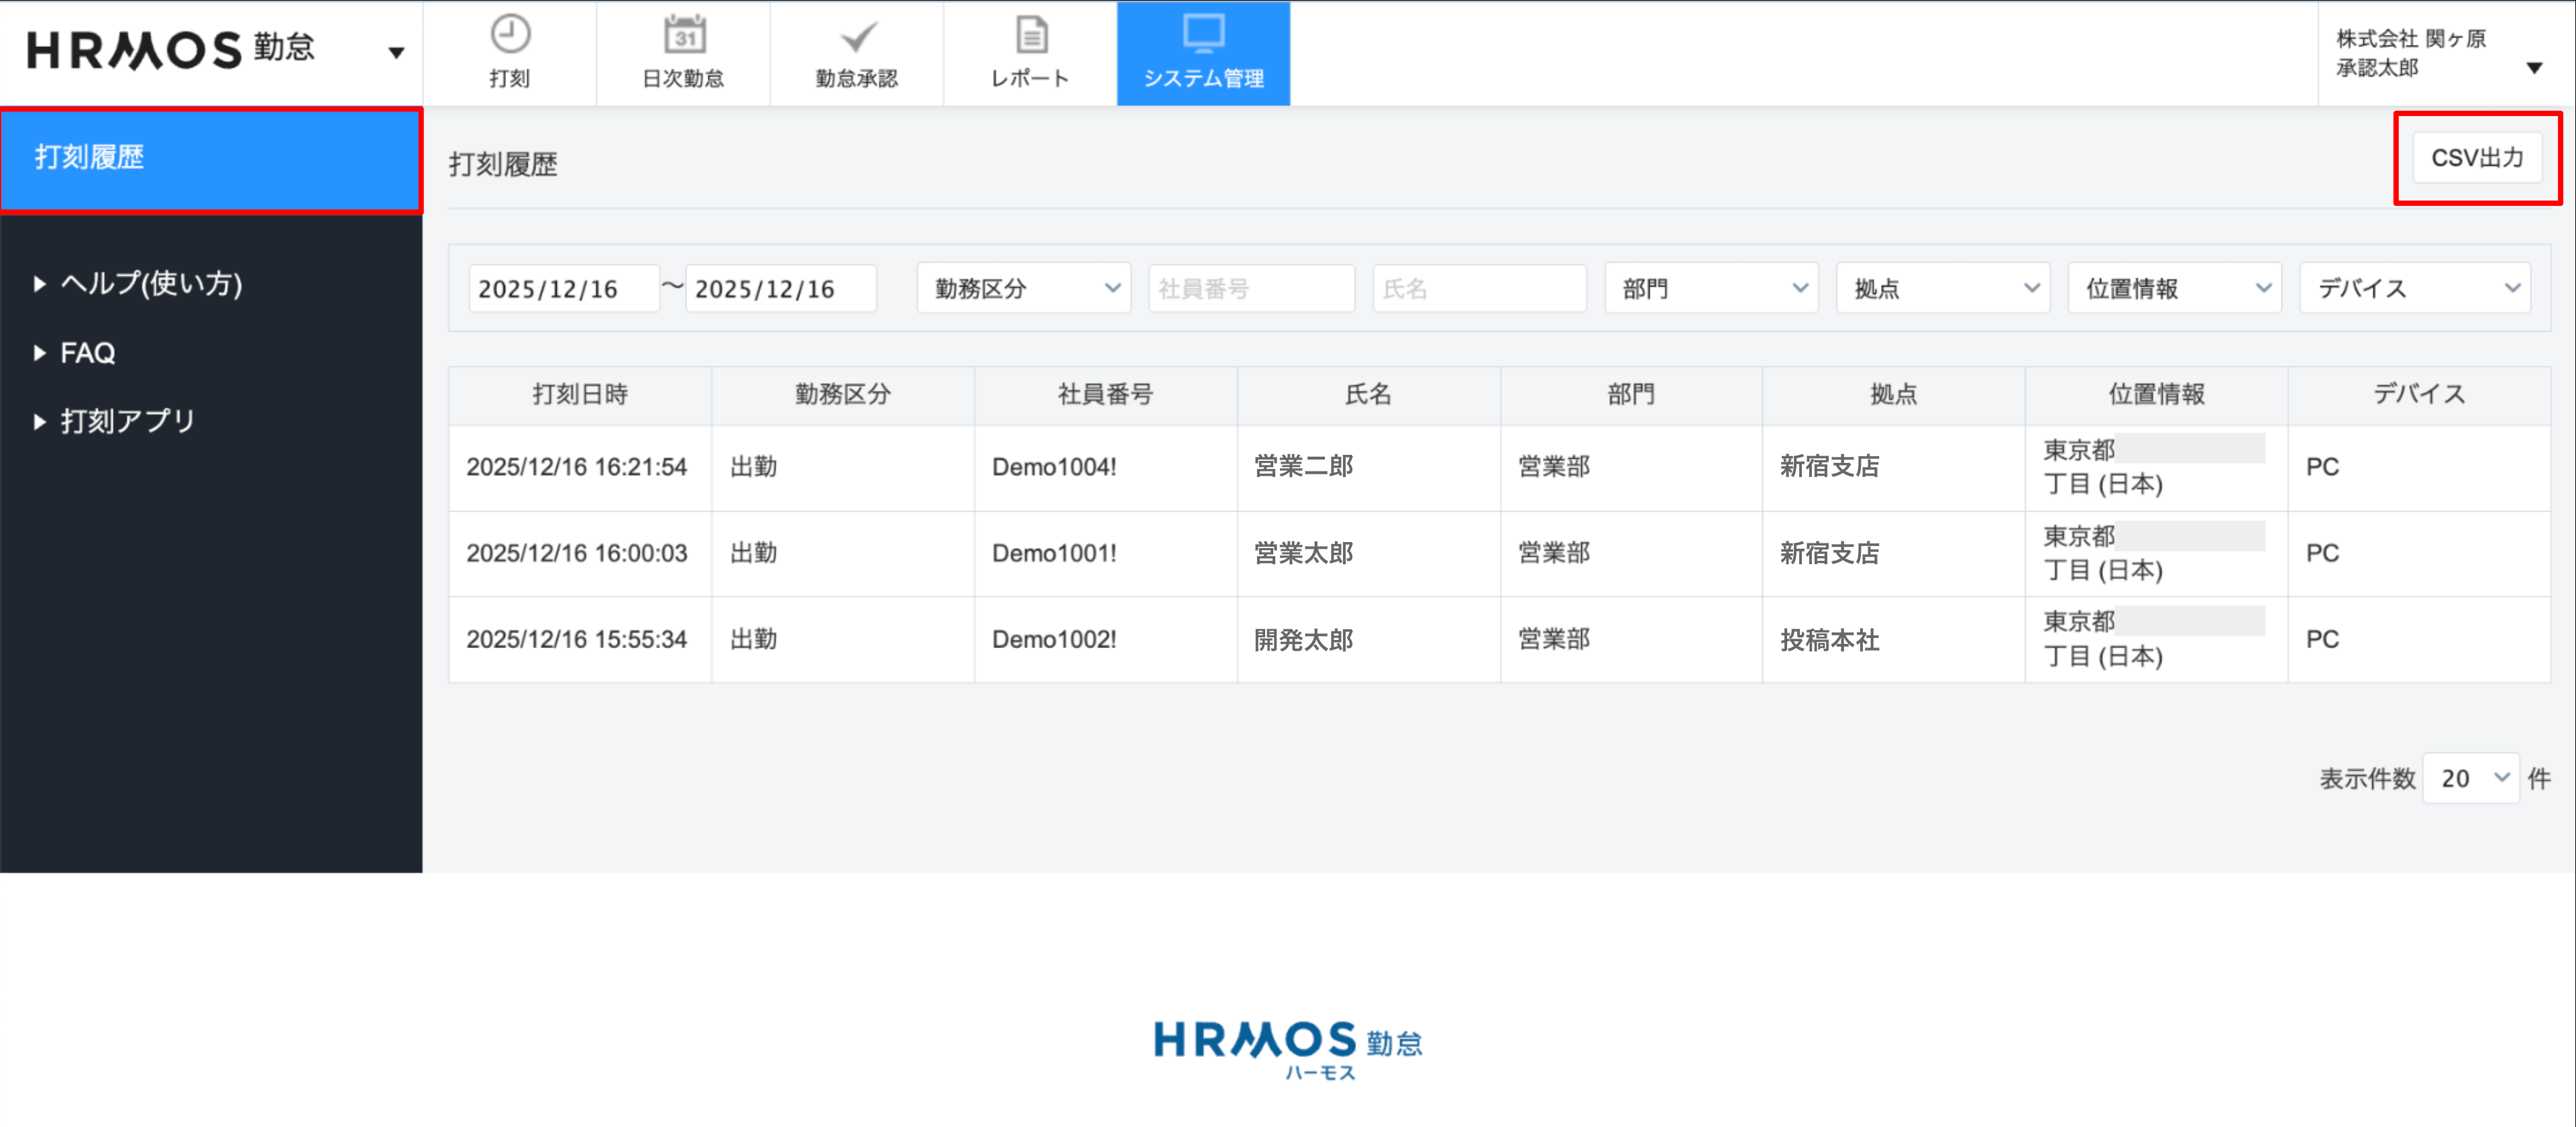The image size is (2576, 1127).
Task: Expand the 拠点 filter dropdown
Action: [1942, 289]
